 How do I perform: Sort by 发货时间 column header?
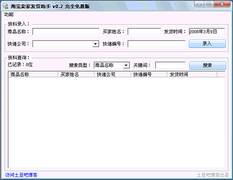pyautogui.click(x=192, y=74)
